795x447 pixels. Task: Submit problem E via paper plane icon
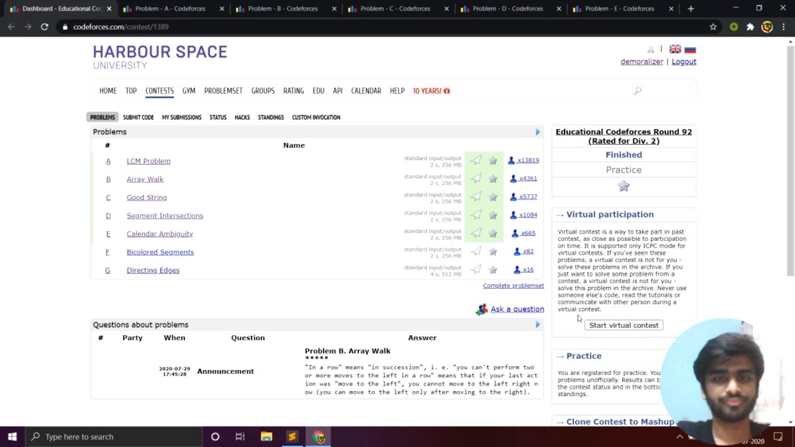click(476, 233)
